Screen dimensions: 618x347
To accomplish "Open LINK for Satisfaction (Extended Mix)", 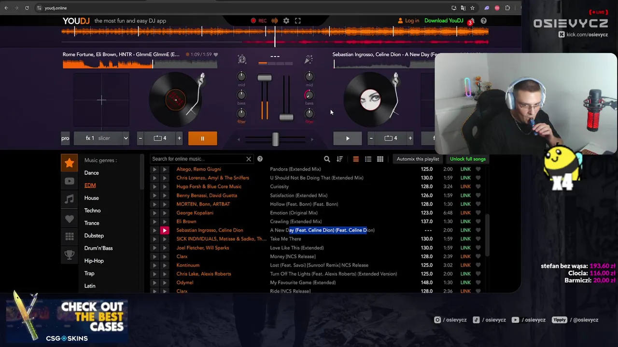I will click(465, 196).
